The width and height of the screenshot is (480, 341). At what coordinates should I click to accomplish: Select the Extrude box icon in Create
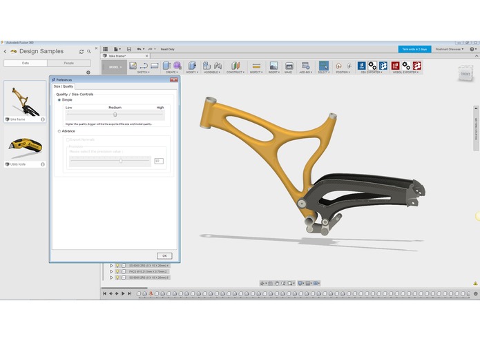[x=166, y=66]
